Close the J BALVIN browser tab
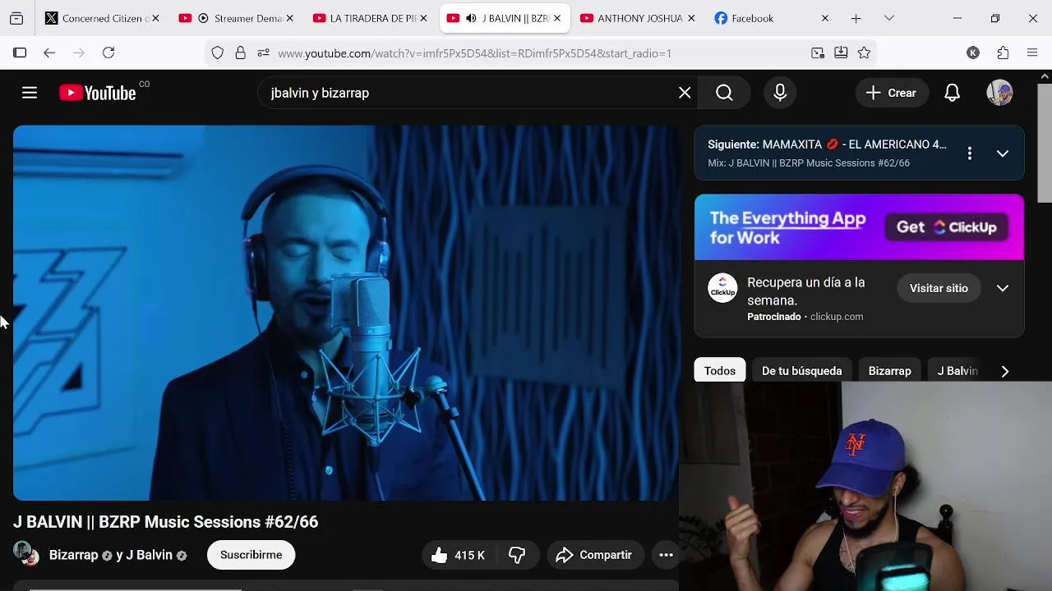The image size is (1052, 591). 558,18
